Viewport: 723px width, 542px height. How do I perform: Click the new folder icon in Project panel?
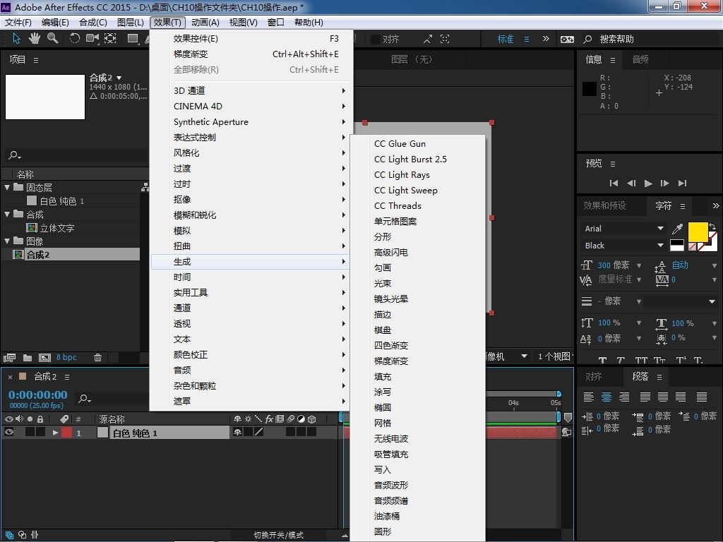point(28,358)
